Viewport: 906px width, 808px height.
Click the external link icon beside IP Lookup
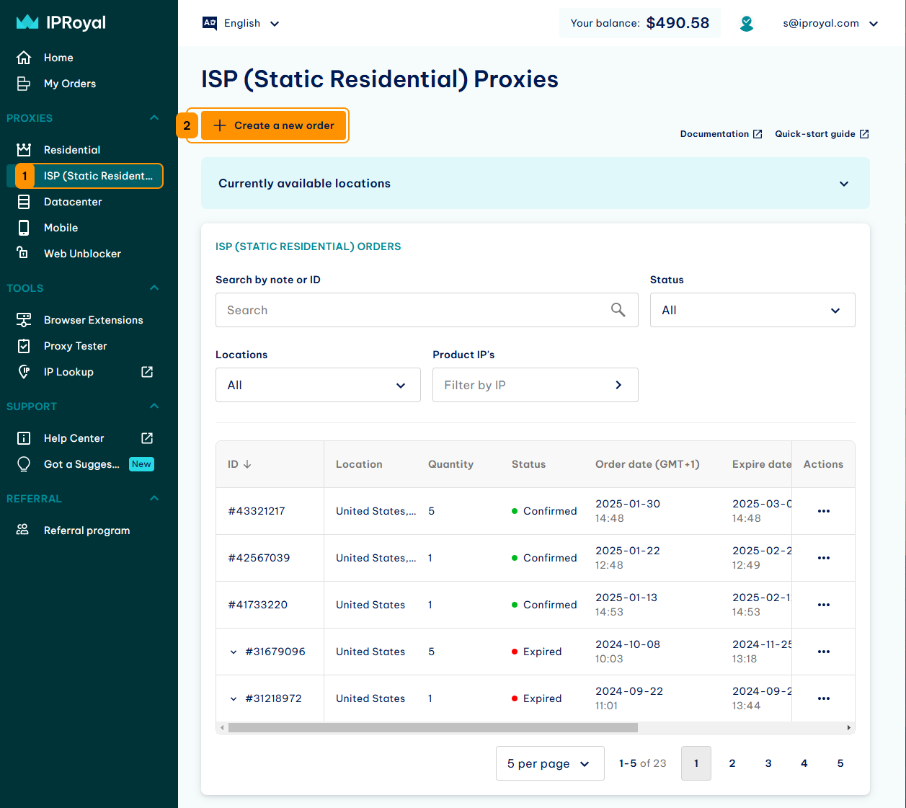(x=147, y=372)
